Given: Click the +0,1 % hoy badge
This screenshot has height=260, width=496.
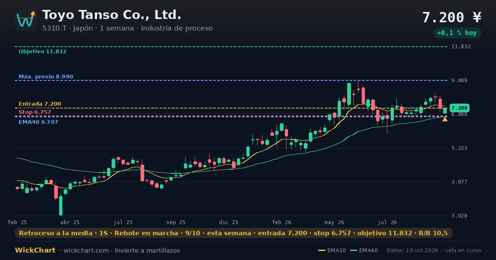Looking at the screenshot, I should (x=457, y=33).
